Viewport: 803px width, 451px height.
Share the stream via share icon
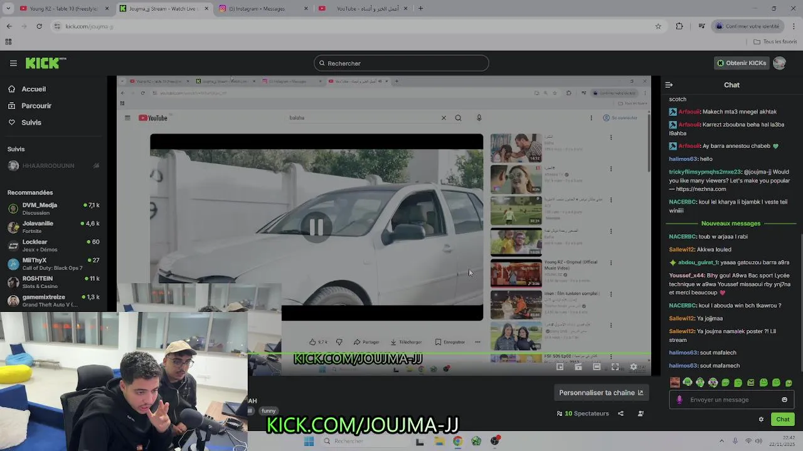tap(620, 413)
